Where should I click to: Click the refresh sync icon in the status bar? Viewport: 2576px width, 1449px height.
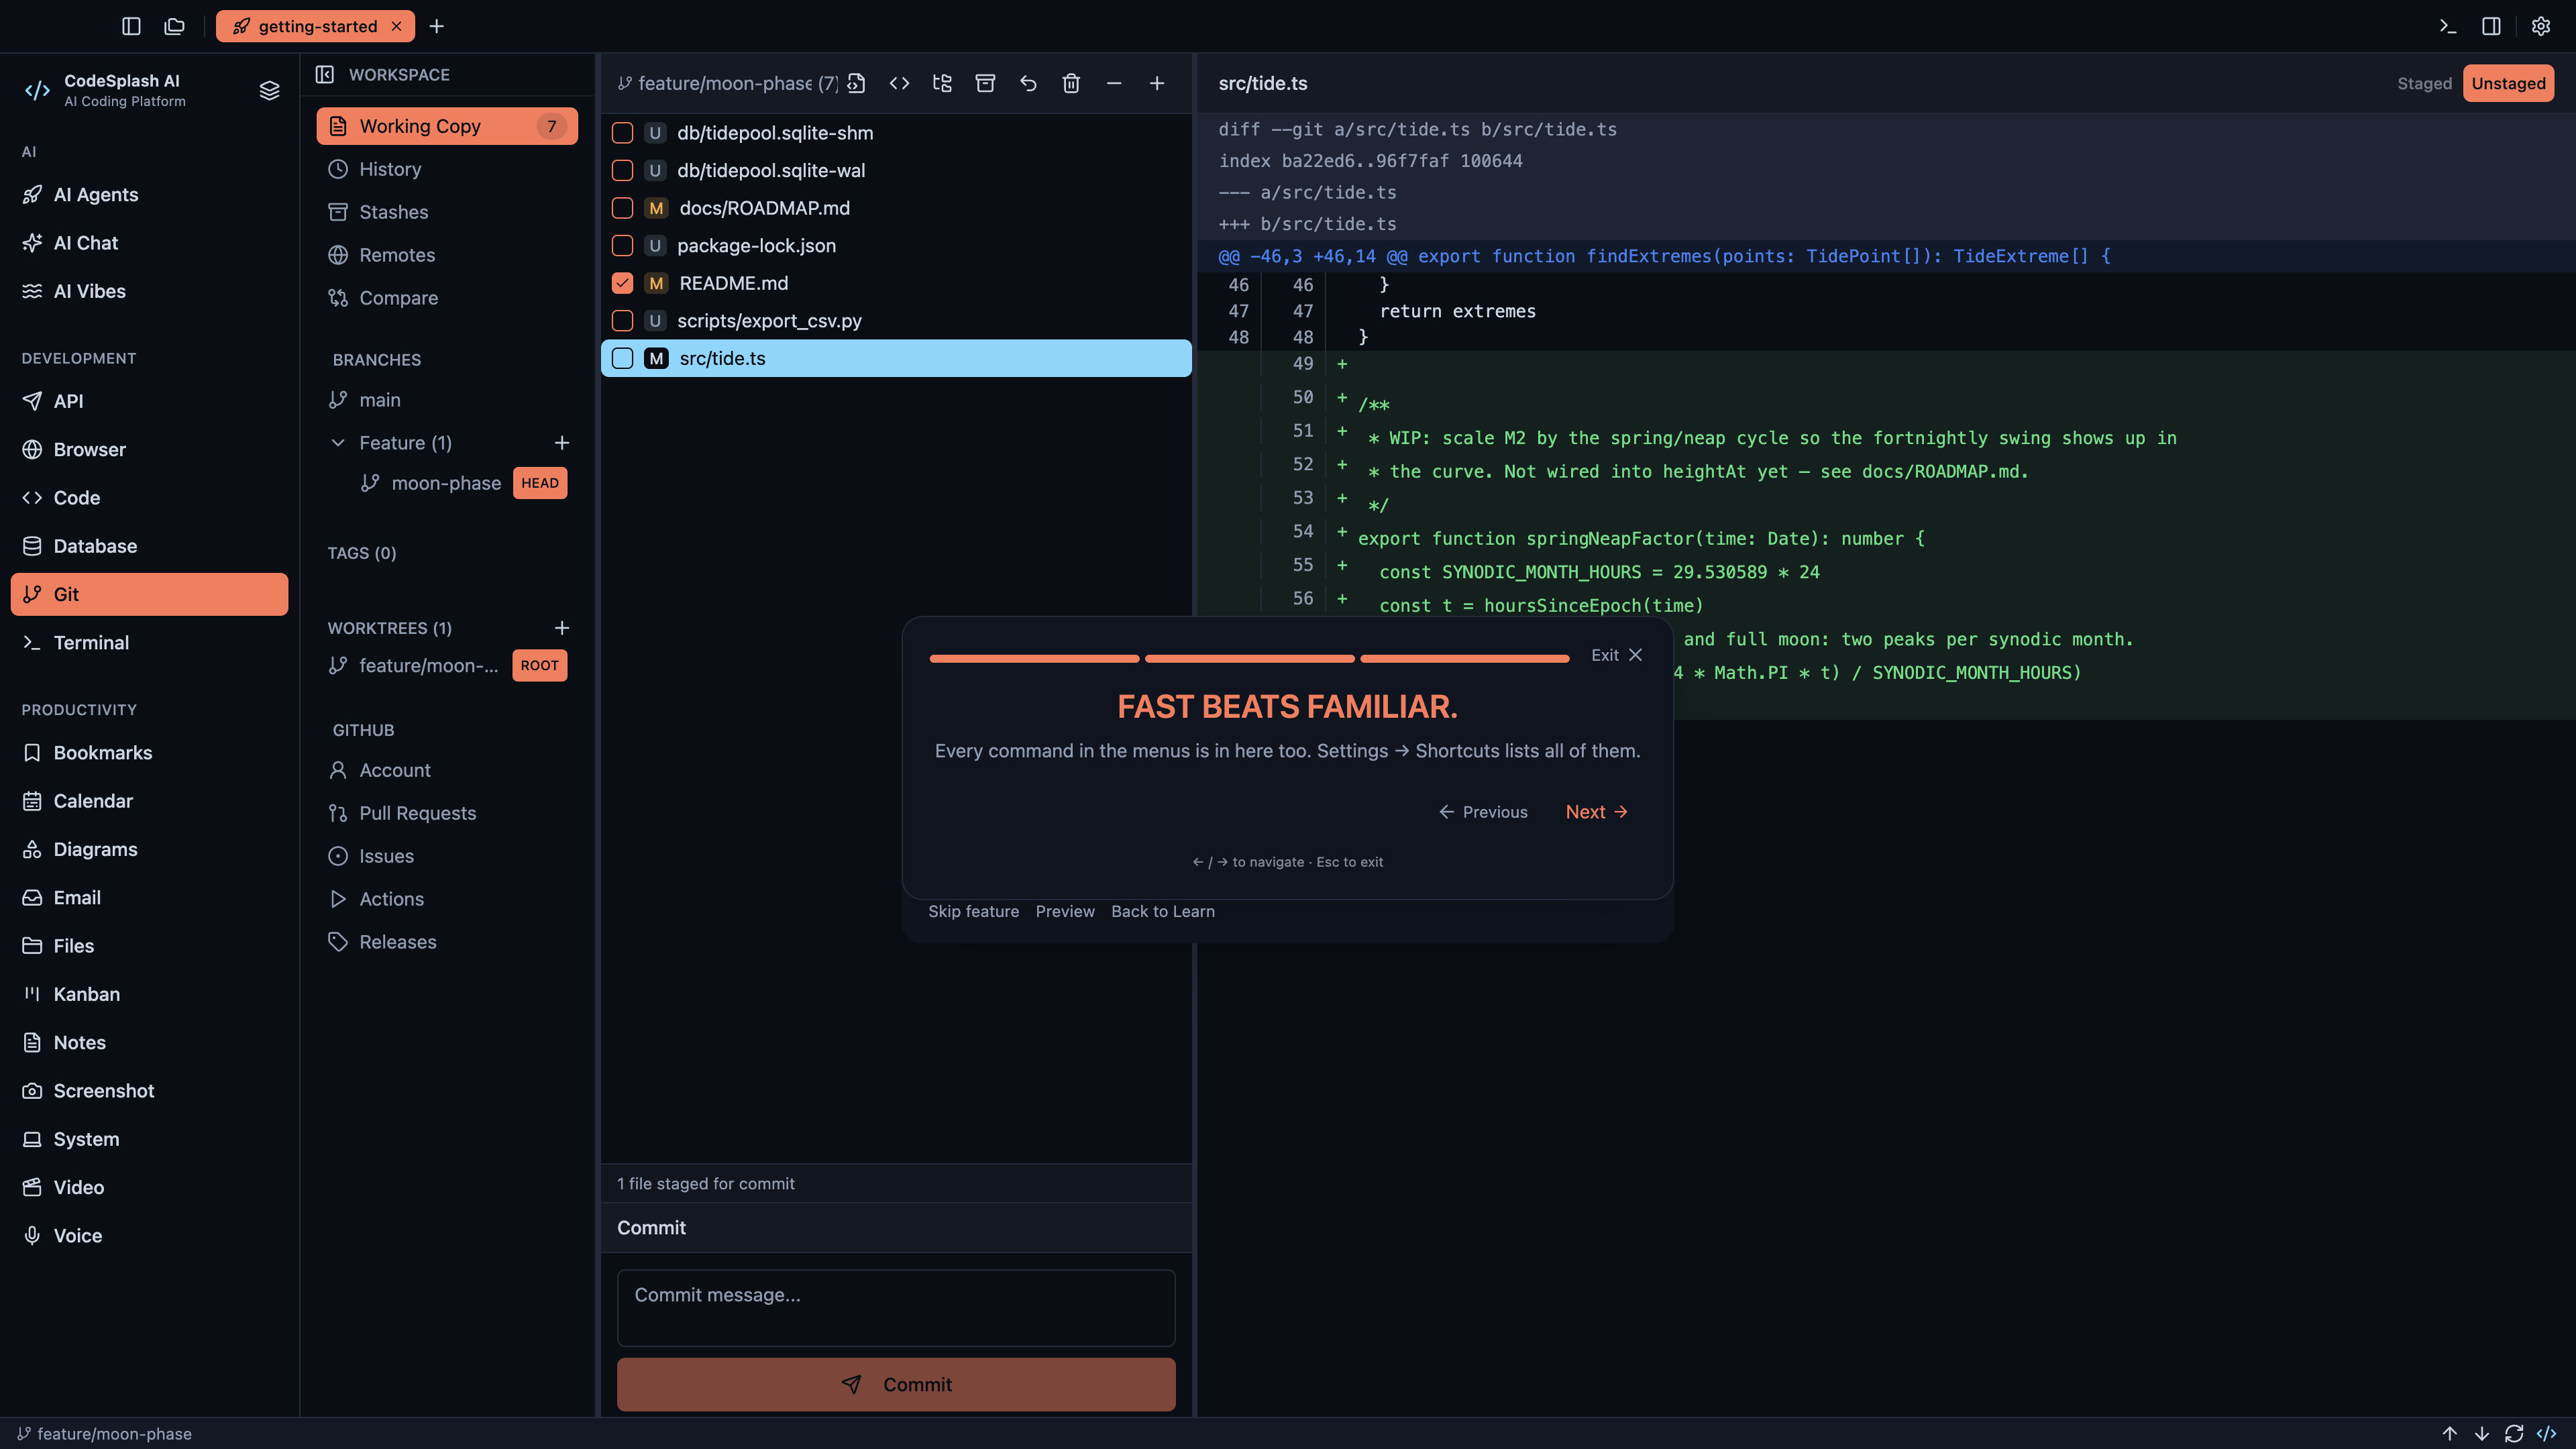[x=2514, y=1433]
